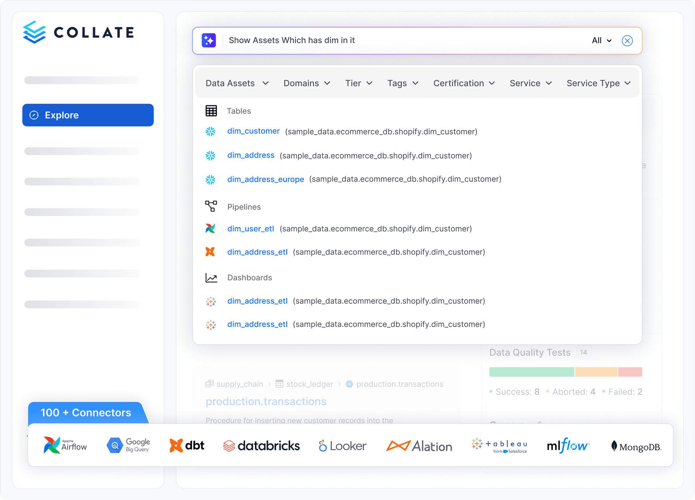Click the green Success segment of the quality bar
This screenshot has width=695, height=500.
(531, 372)
